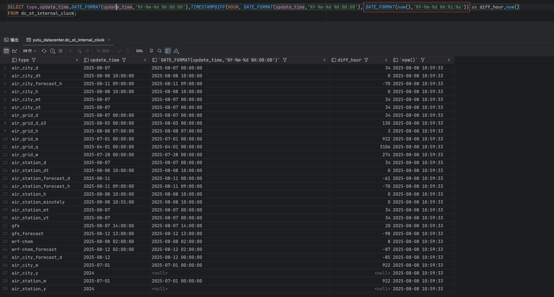The width and height of the screenshot is (554, 297).
Task: Click the SELECT keyword in the query
Action: [16, 7]
